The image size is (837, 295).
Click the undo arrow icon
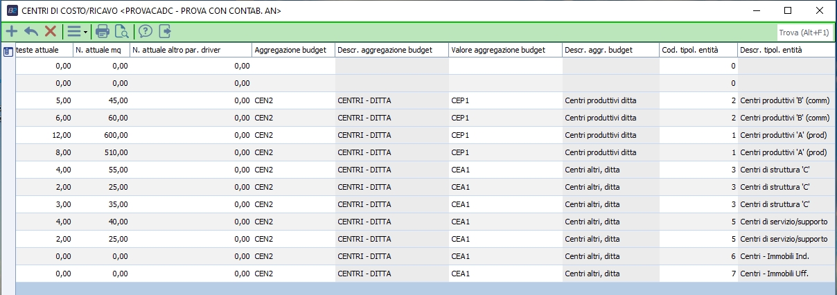(31, 31)
